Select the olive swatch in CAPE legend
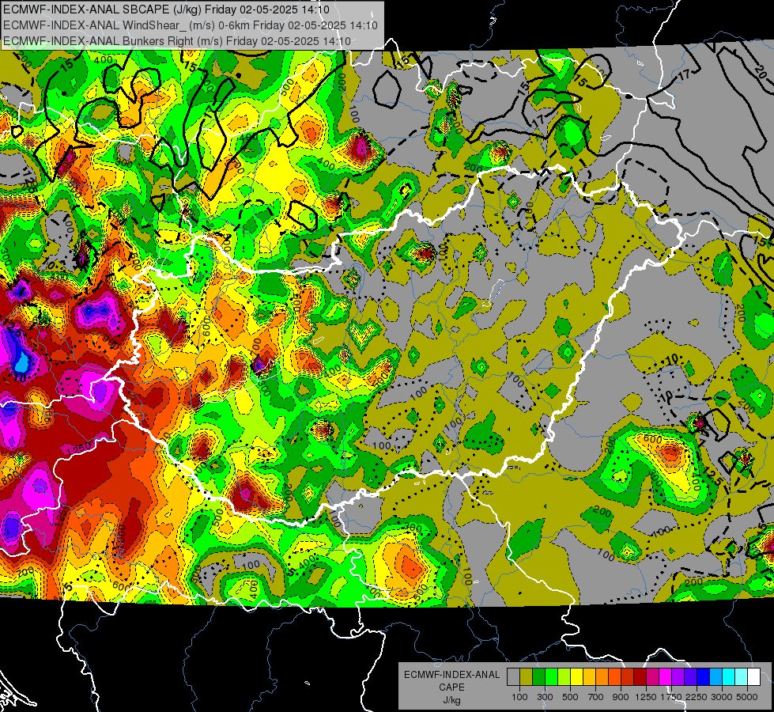774x712 pixels. tap(527, 676)
